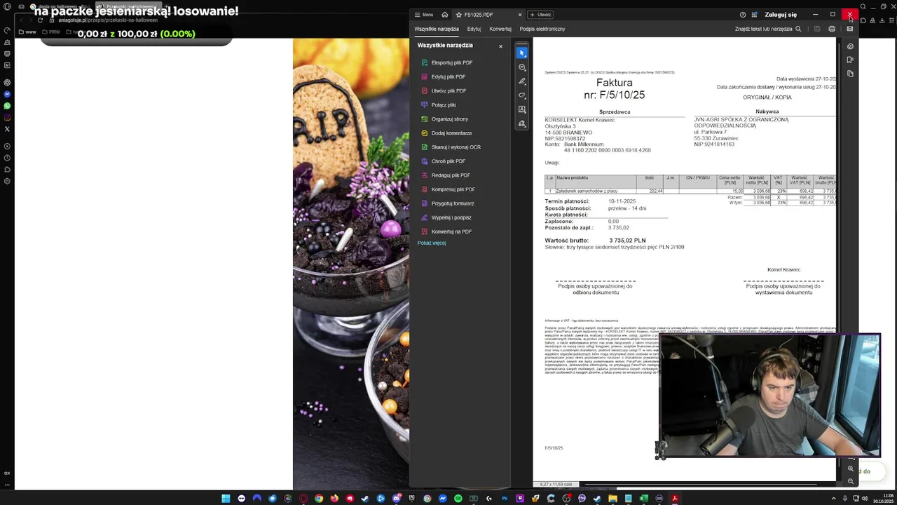Image resolution: width=897 pixels, height=505 pixels.
Task: Click the Faktura nr: F/5/10/25 heading
Action: click(x=615, y=88)
